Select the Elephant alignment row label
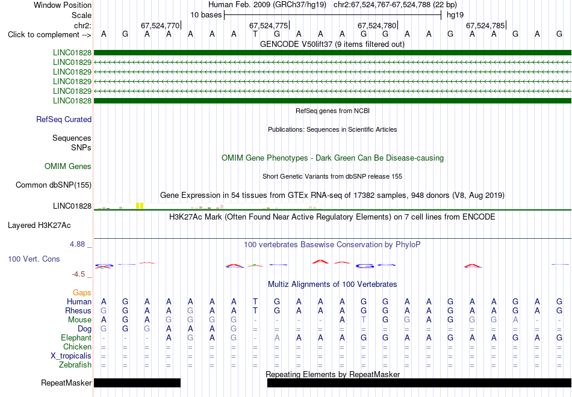 tap(76, 338)
